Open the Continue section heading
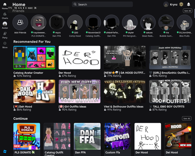 coord(20,119)
